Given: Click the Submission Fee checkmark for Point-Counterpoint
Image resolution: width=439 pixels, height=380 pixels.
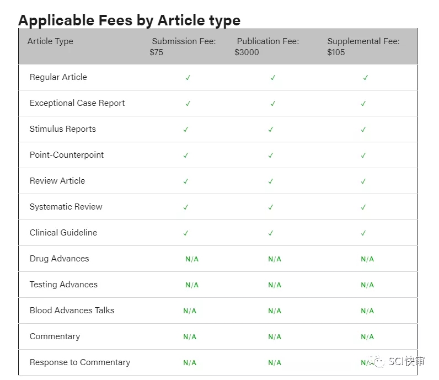Looking at the screenshot, I should 186,156.
